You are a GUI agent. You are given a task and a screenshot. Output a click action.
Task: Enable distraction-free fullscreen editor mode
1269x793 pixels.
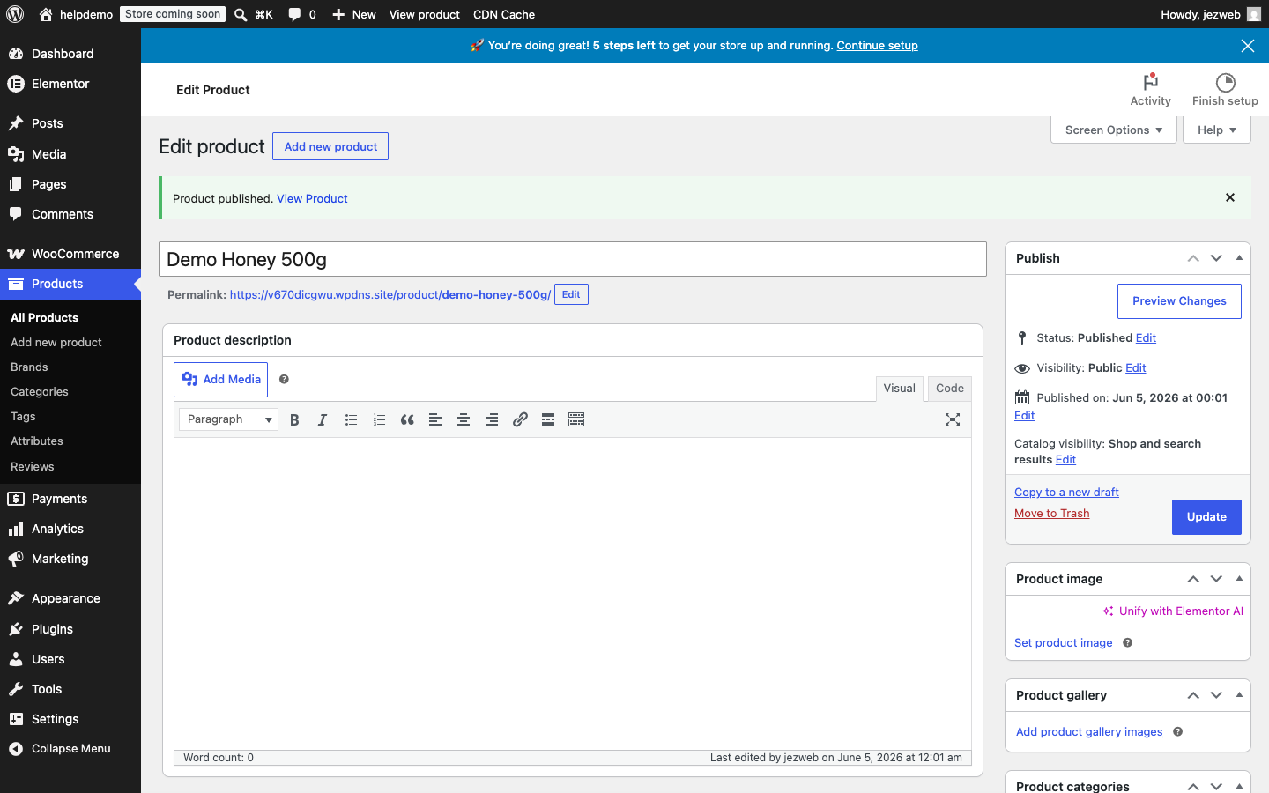(953, 419)
